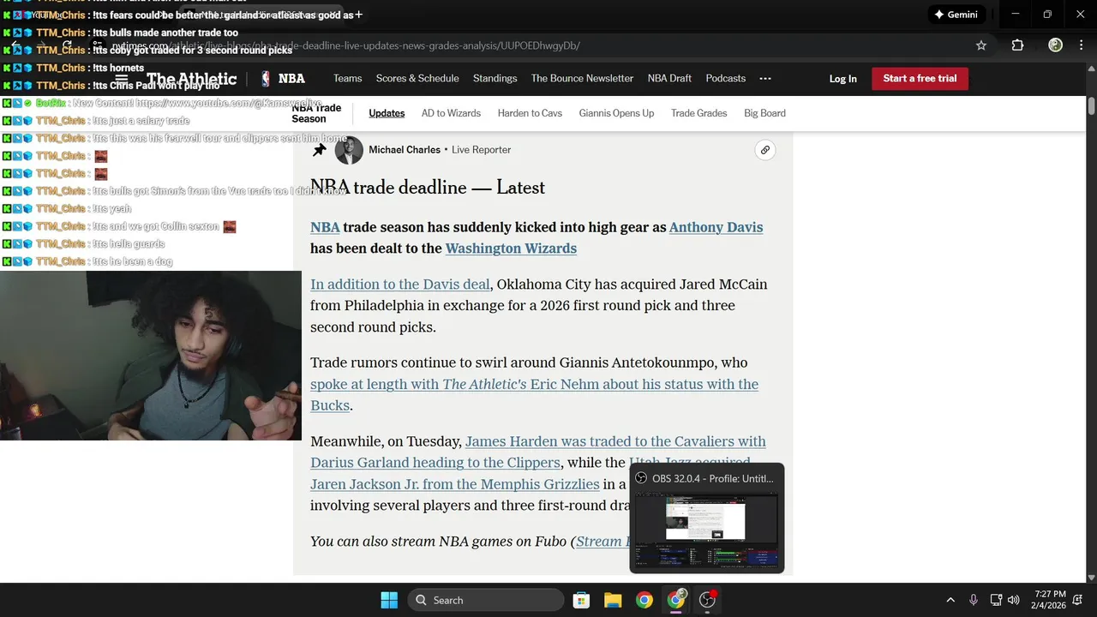
Task: Select the Giannis Opens Up tab
Action: click(616, 113)
